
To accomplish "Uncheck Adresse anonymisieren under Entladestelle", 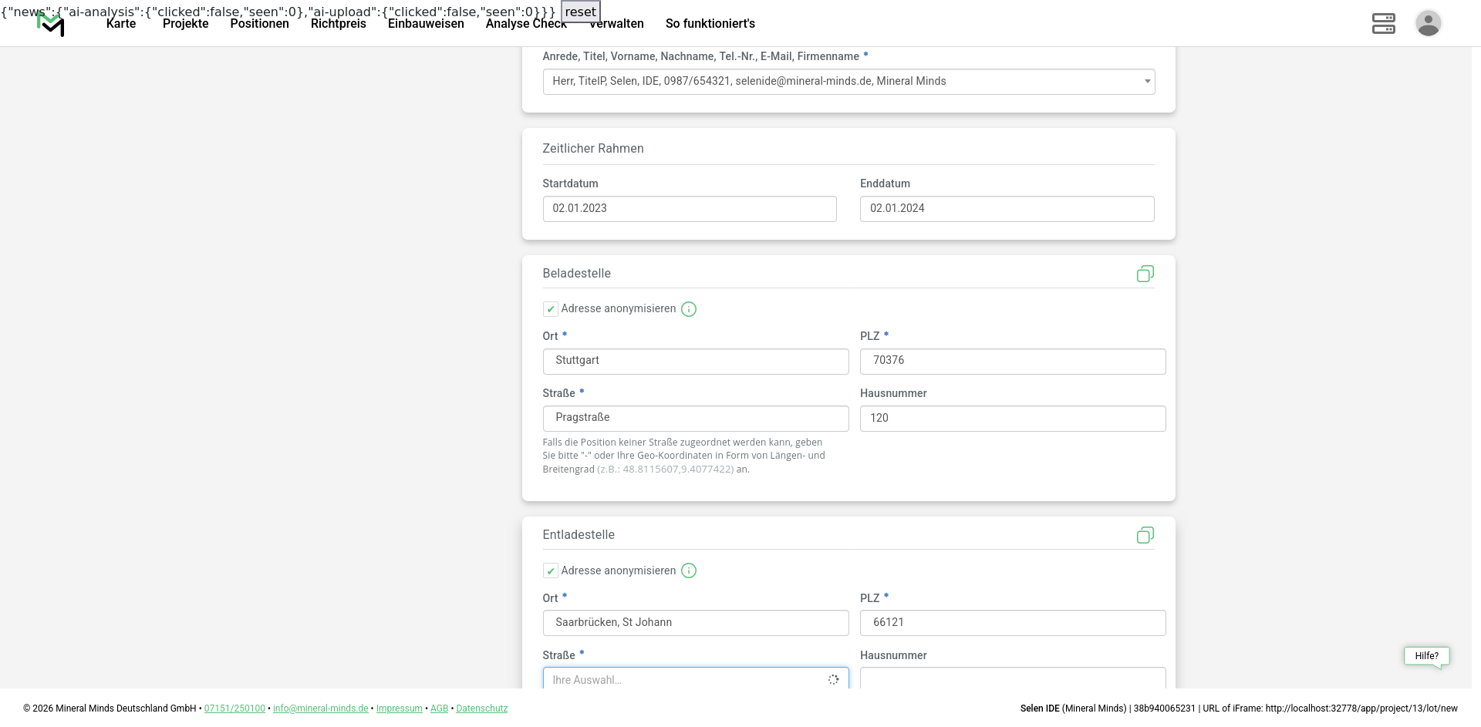I will coord(551,570).
